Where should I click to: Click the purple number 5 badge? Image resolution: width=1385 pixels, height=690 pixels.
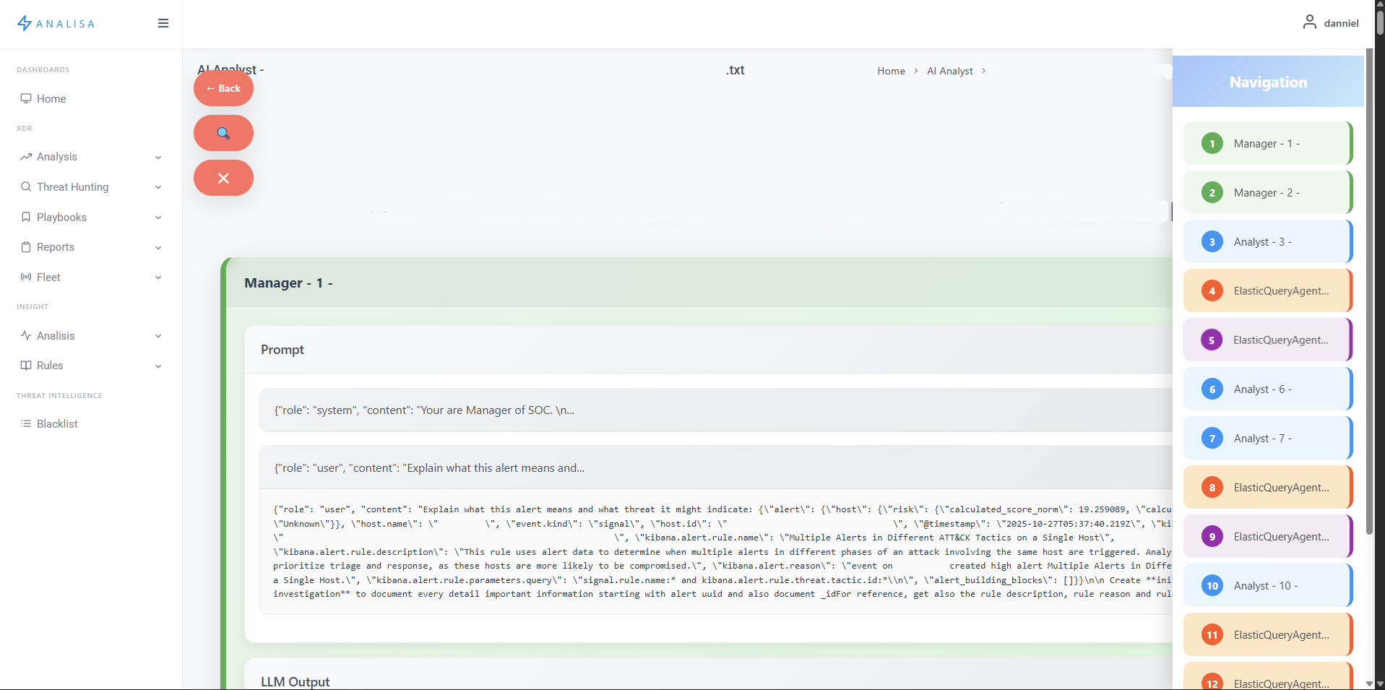[1212, 340]
